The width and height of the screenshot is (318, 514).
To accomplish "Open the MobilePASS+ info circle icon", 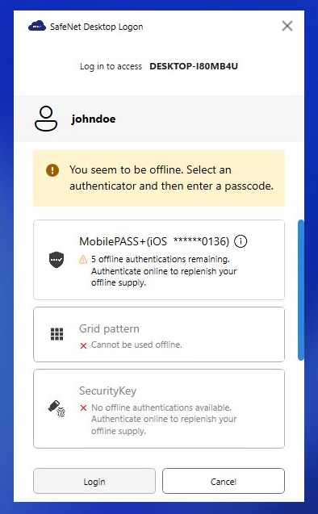I will click(x=241, y=241).
